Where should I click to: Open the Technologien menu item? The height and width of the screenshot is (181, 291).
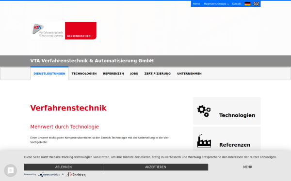[84, 73]
